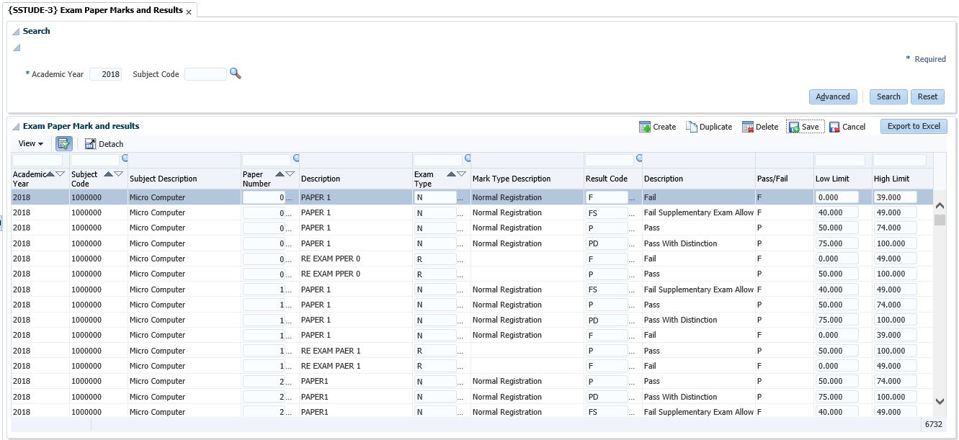Toggle the Query by Example filter button
959x440 pixels.
tap(64, 144)
